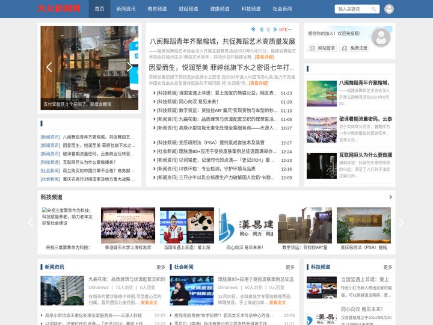This screenshot has width=433, height=325.
Task: Open 当国宝遇上非遗 title in bottom sidebar
Action: (x=365, y=279)
